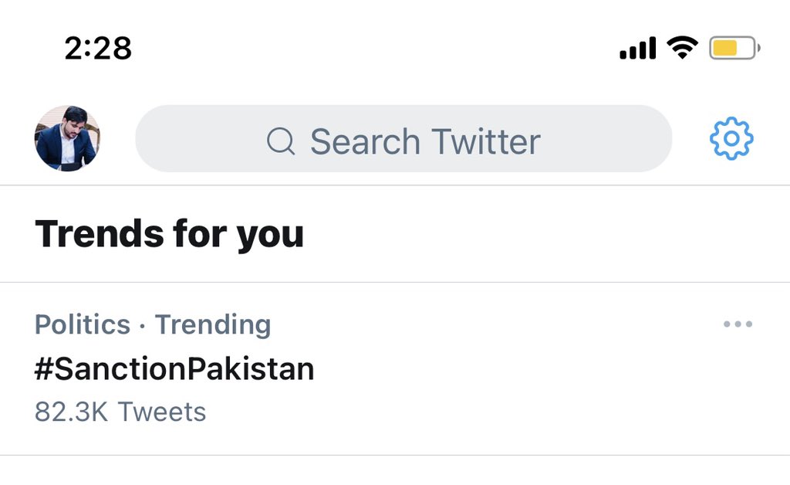Tap the Trends for you heading
The image size is (790, 485).
coord(170,233)
